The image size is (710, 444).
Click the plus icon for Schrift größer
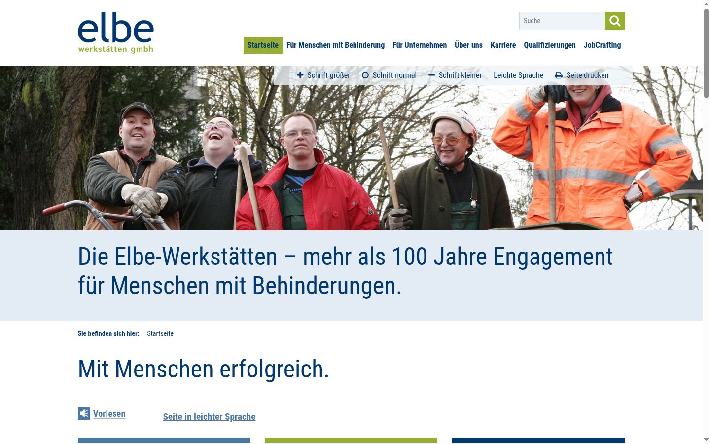pos(300,75)
